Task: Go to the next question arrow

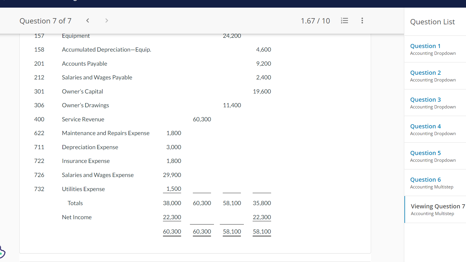Action: [107, 21]
